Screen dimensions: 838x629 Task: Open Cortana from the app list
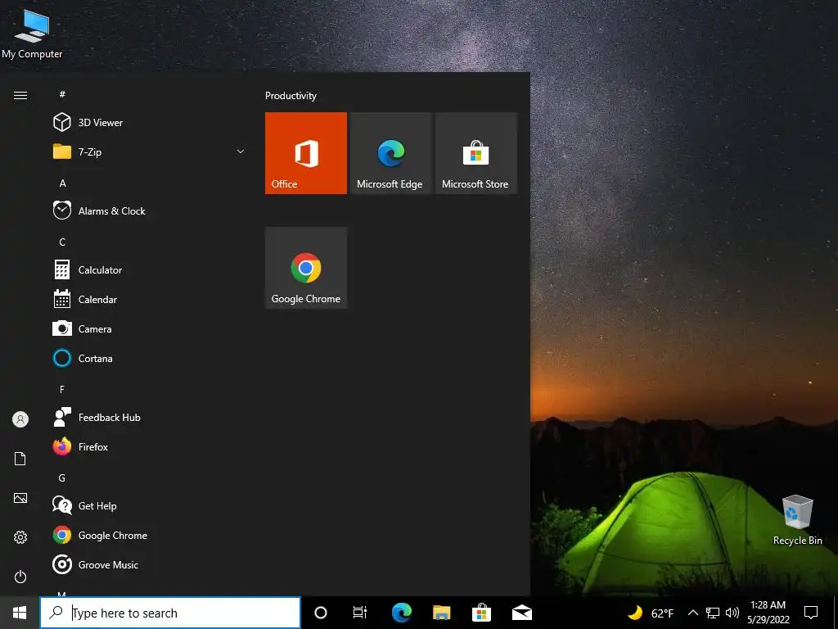click(150, 359)
